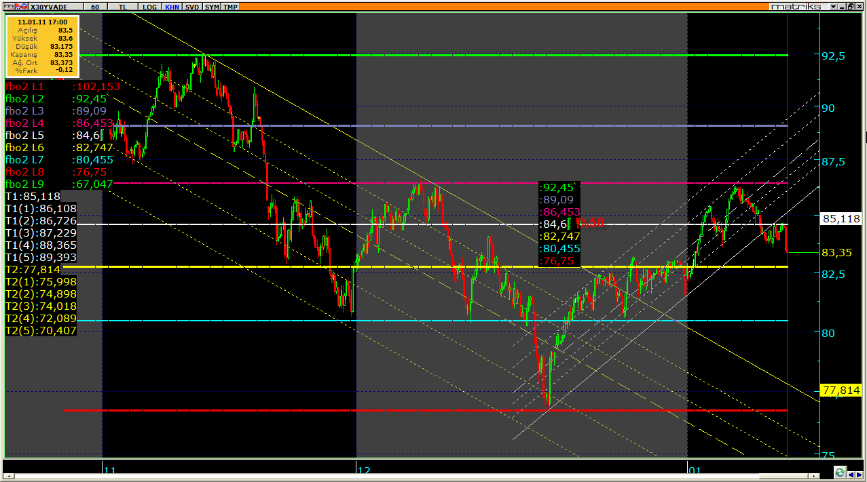Image resolution: width=867 pixels, height=482 pixels.
Task: Open the SYM menu
Action: [213, 7]
